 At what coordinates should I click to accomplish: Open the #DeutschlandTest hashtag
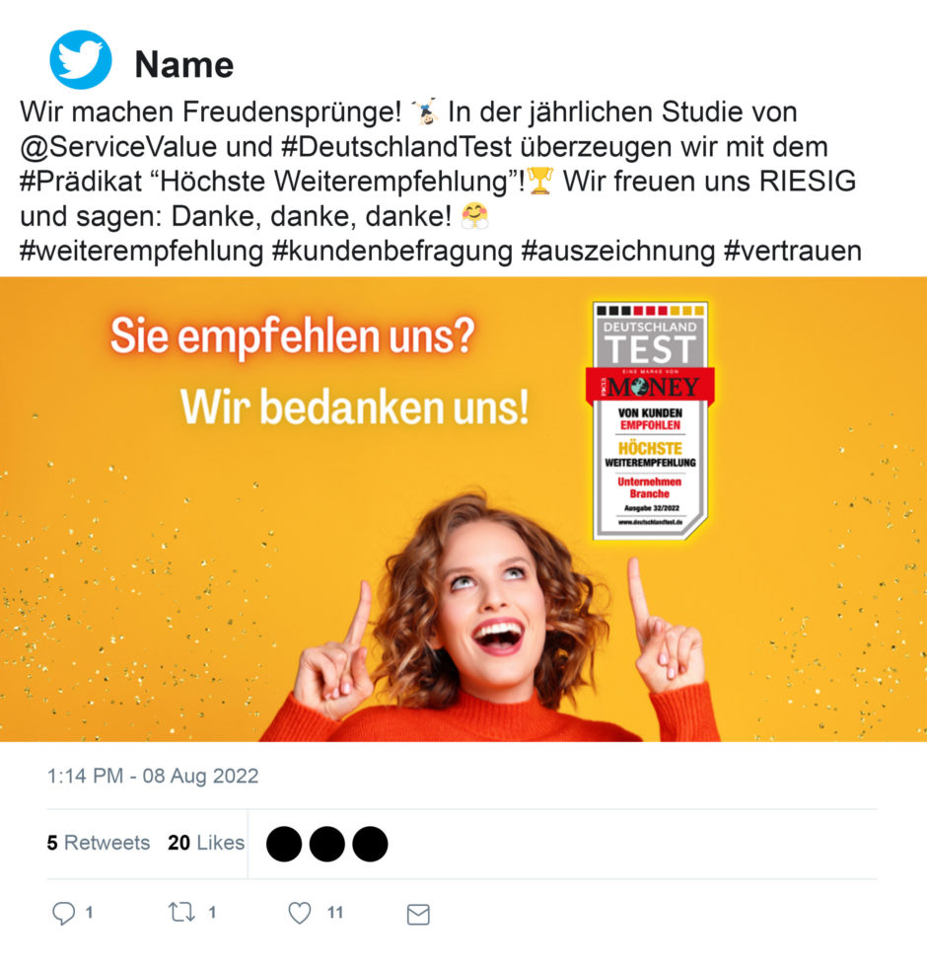(x=396, y=147)
